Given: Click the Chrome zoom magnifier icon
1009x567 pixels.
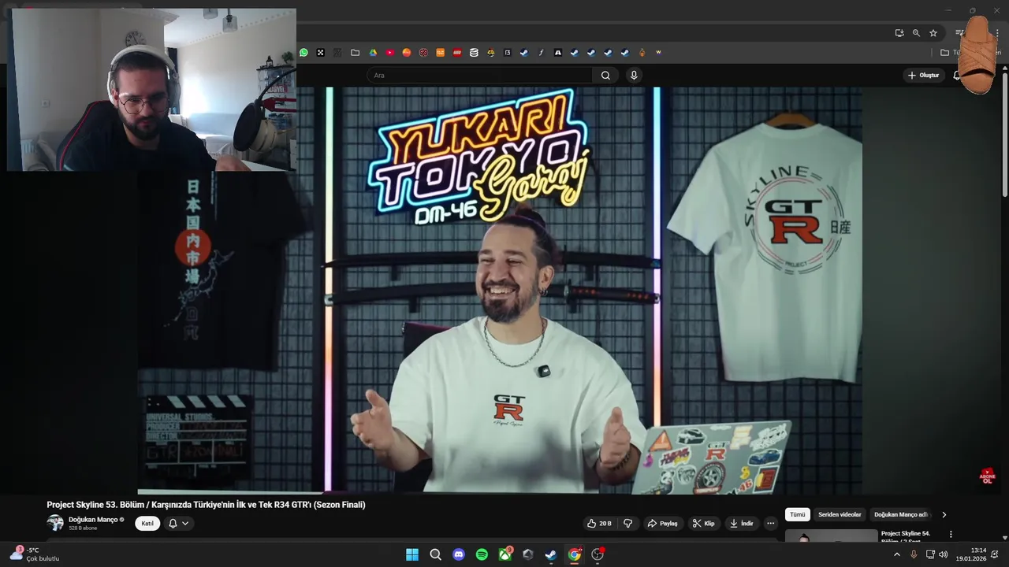Looking at the screenshot, I should [916, 33].
